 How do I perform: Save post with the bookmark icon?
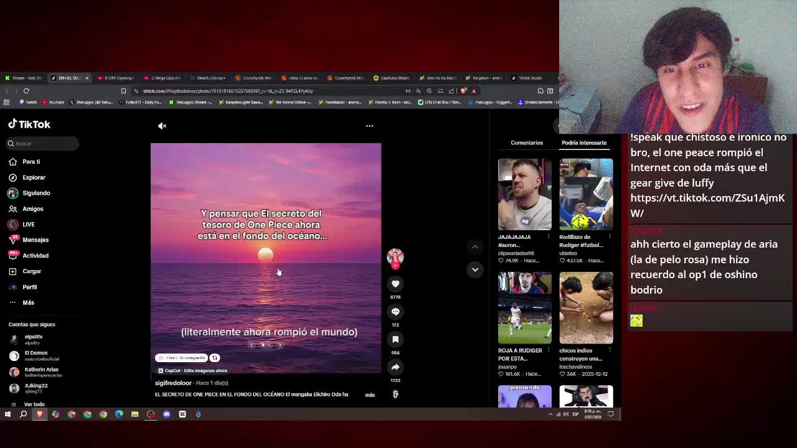pos(395,339)
